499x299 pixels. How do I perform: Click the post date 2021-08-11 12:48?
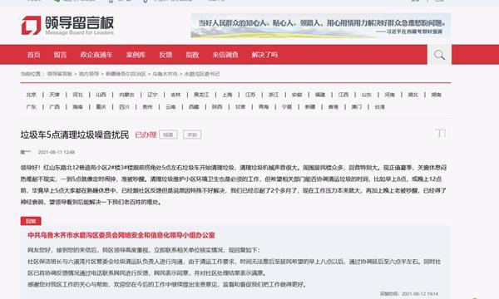click(x=57, y=152)
